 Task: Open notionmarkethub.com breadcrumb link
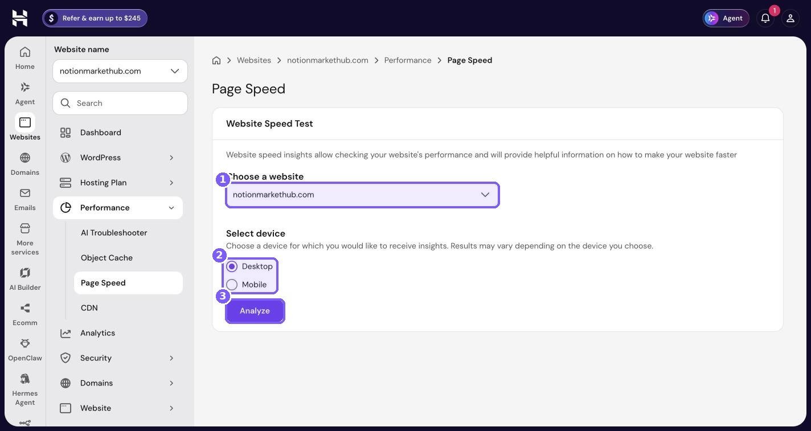coord(327,60)
